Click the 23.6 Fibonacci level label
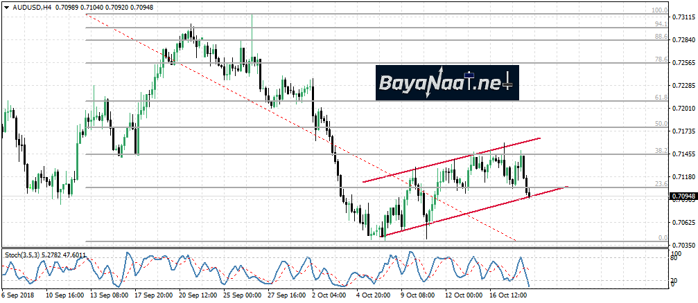 [x=660, y=183]
